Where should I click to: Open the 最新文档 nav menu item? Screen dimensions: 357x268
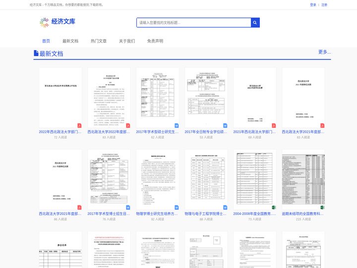[x=70, y=41]
